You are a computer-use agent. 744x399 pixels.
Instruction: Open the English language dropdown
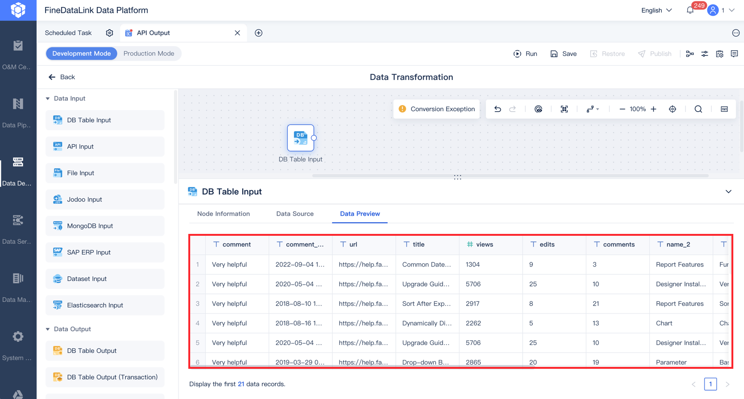656,10
